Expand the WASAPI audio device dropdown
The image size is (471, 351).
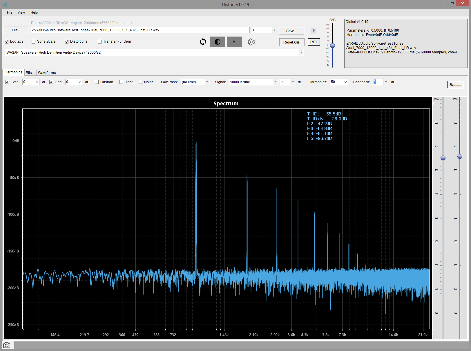(x=301, y=53)
